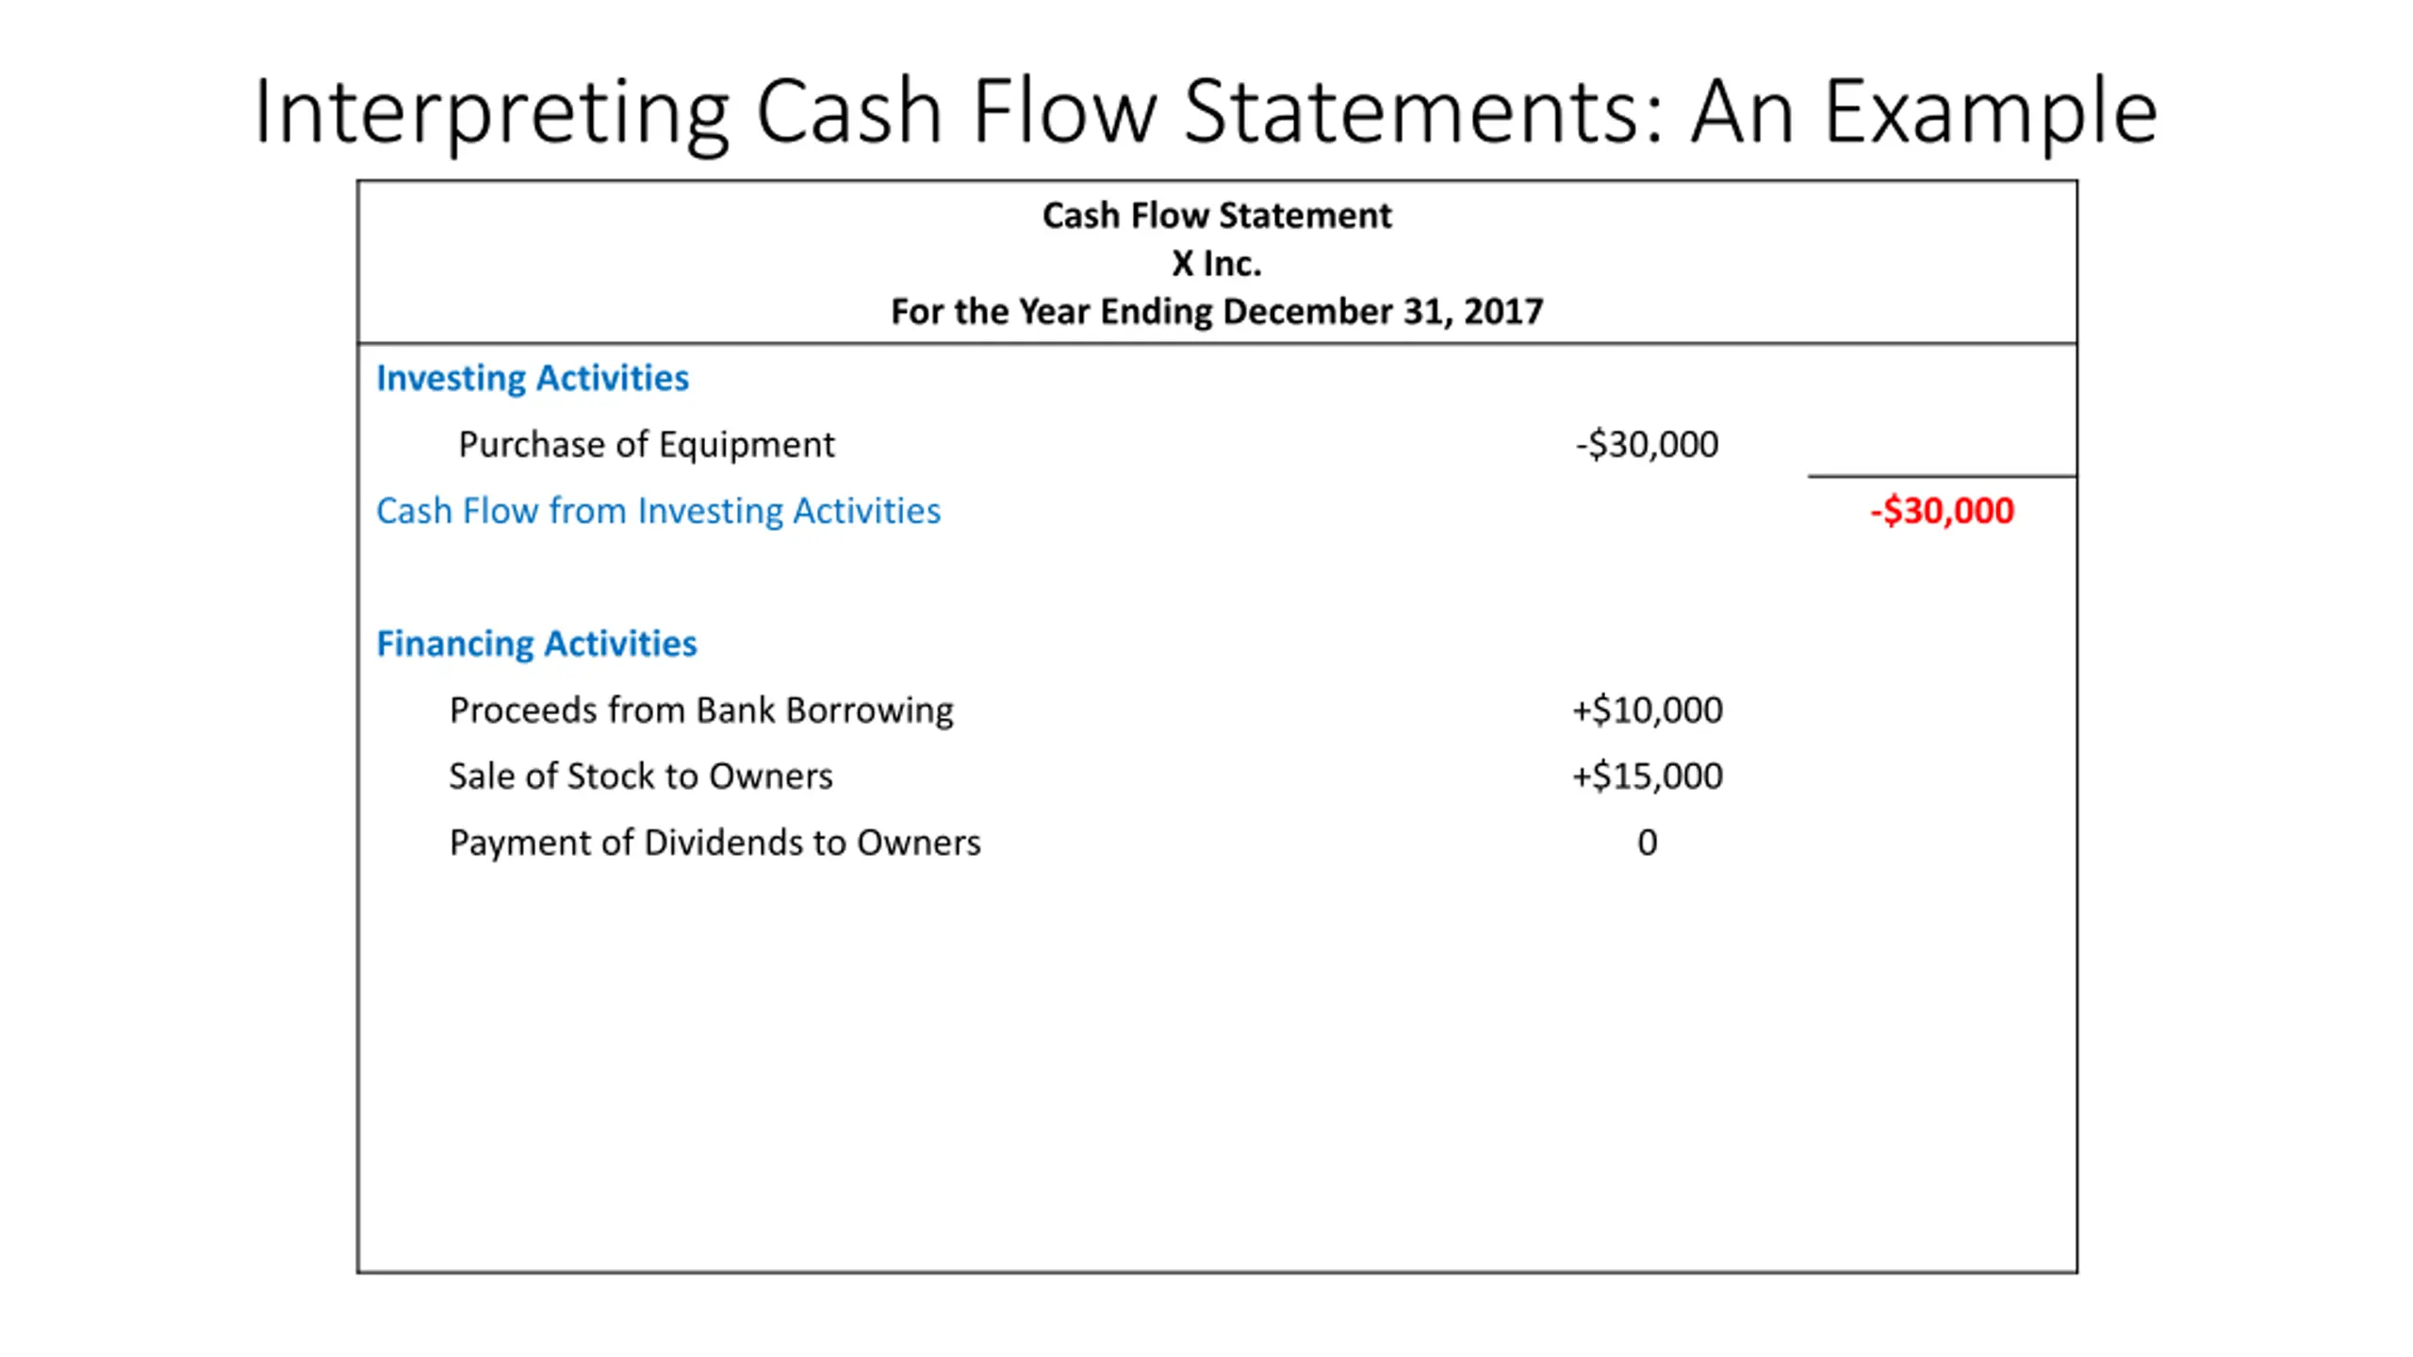
Task: Click the +$10,000 borrowing amount
Action: click(1647, 710)
